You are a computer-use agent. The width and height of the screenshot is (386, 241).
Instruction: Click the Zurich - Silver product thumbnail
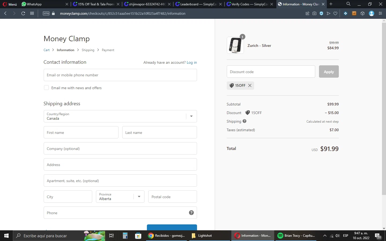tap(235, 45)
